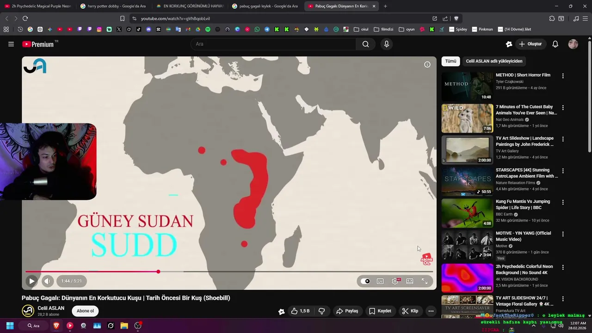
Task: Open File Explorer from taskbar
Action: click(124, 326)
